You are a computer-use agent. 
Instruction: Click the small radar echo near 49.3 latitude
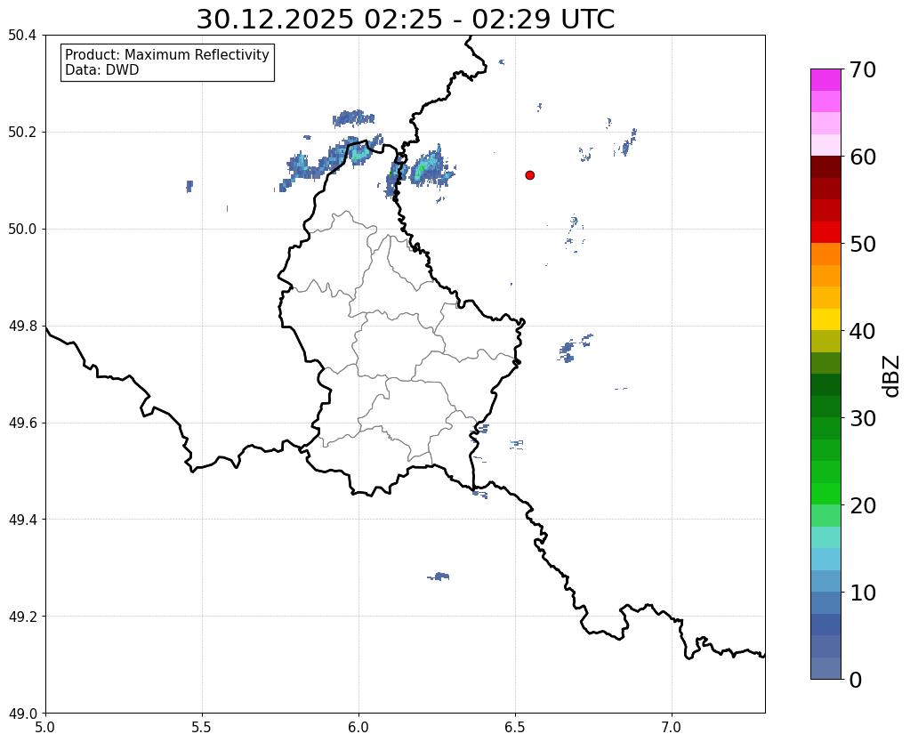pyautogui.click(x=439, y=577)
